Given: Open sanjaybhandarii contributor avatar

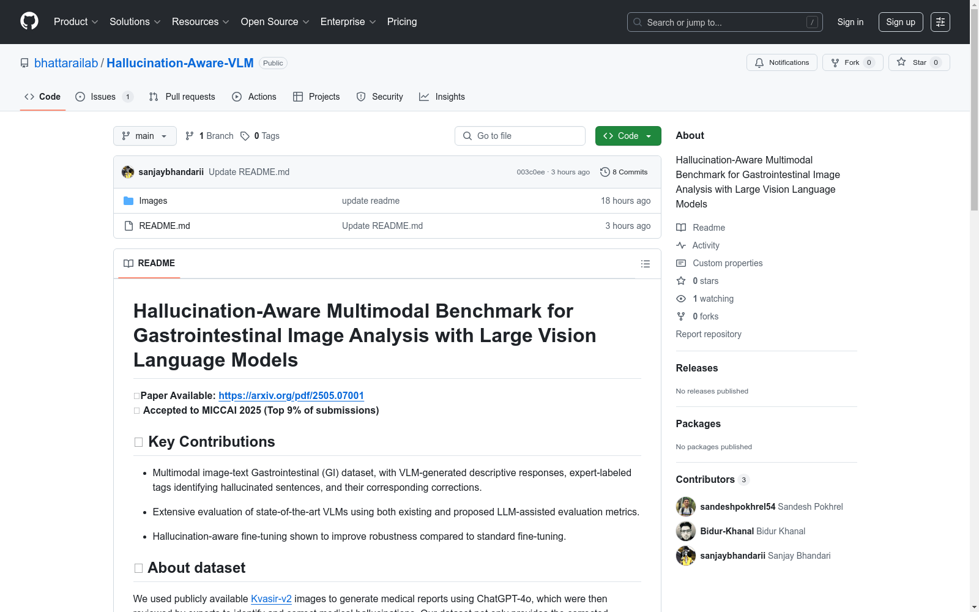Looking at the screenshot, I should click(686, 556).
